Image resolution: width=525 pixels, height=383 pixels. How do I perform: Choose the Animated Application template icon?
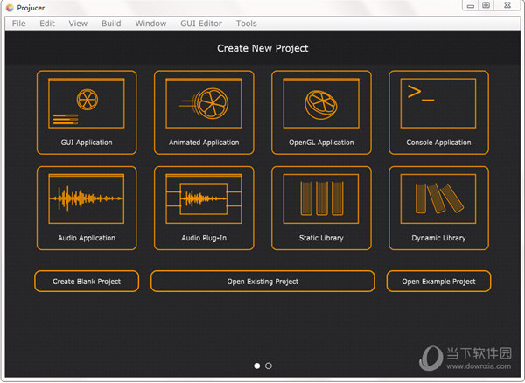point(204,103)
